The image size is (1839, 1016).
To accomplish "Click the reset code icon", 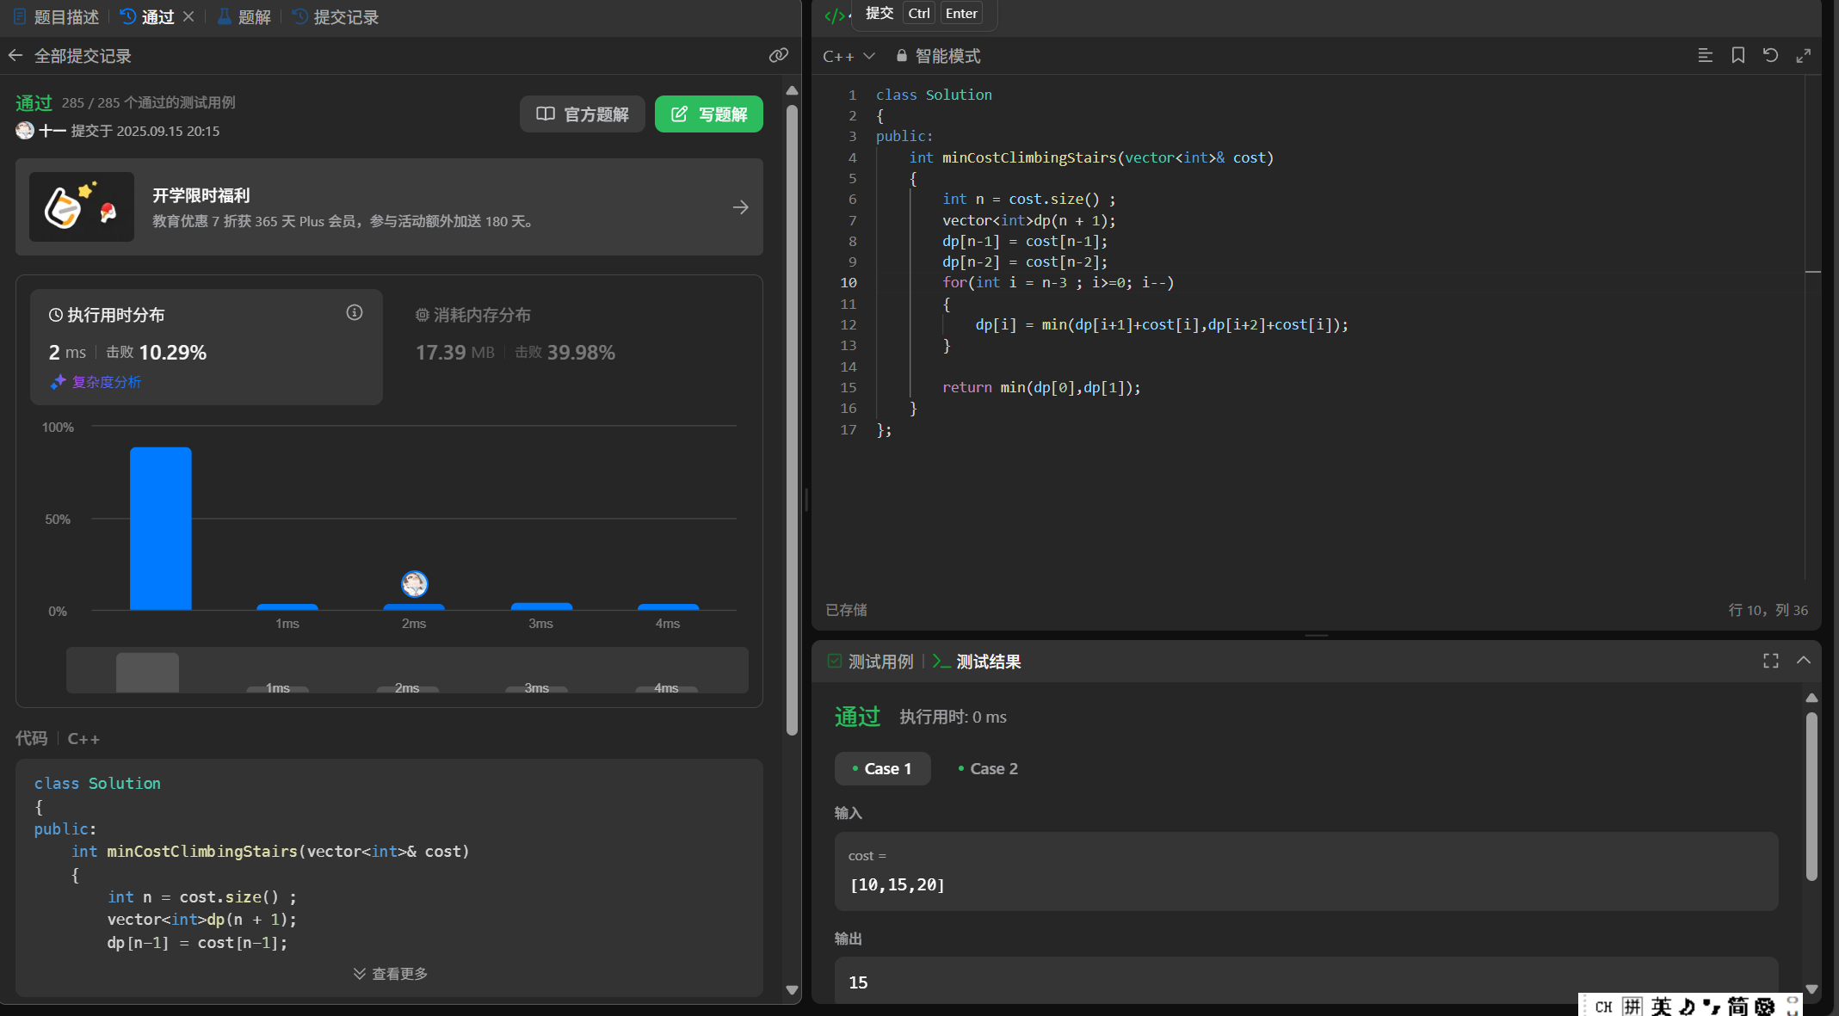I will click(x=1770, y=56).
